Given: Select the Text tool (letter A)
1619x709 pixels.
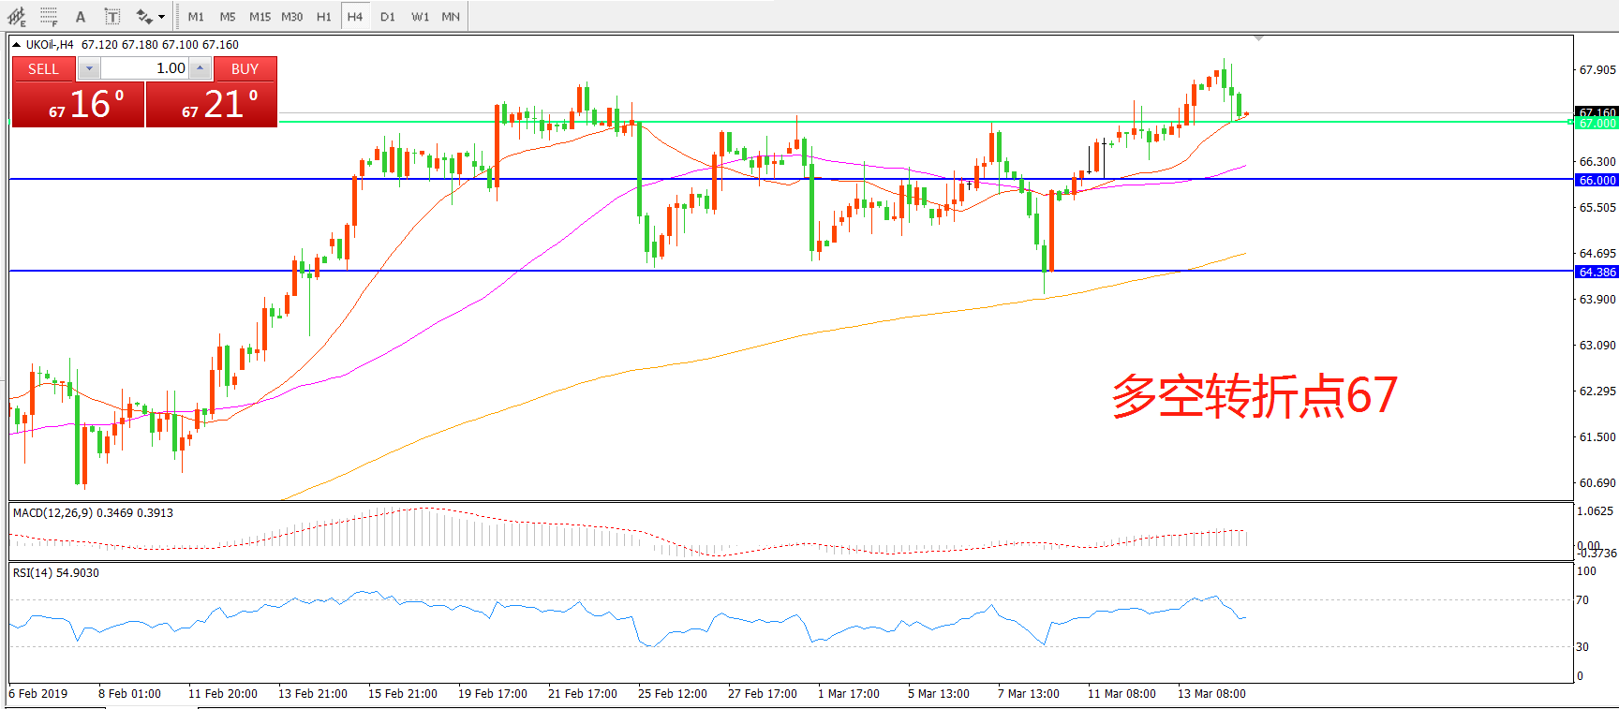Looking at the screenshot, I should point(81,16).
